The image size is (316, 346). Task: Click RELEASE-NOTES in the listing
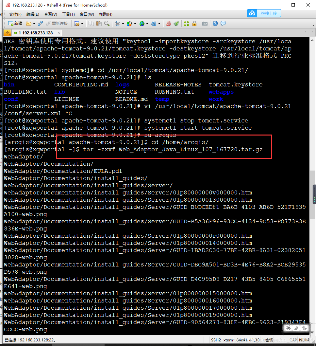(x=178, y=84)
